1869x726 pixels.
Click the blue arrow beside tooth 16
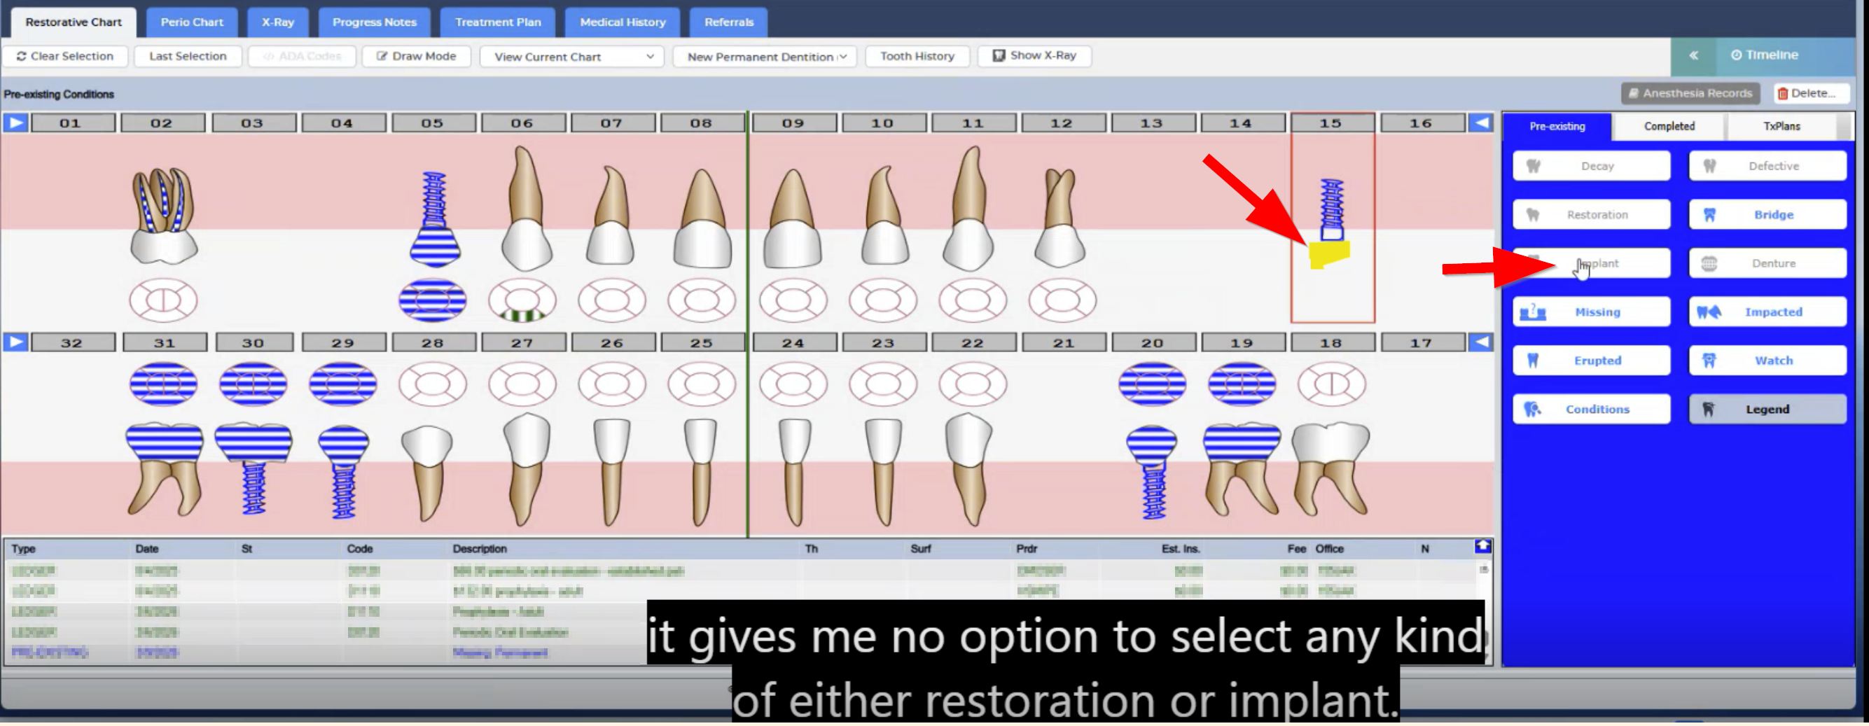coord(1480,123)
